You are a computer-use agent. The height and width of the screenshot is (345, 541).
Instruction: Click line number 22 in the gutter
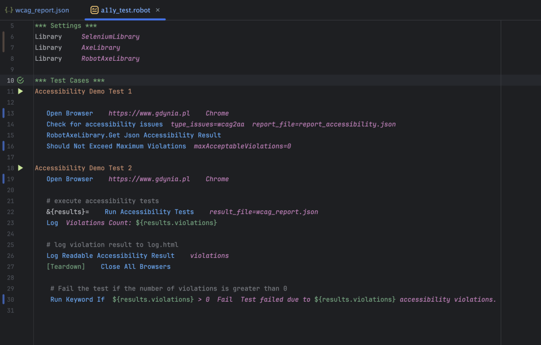pos(11,212)
